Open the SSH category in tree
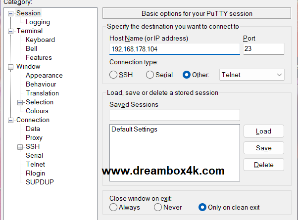The image size is (298, 220). [33, 147]
